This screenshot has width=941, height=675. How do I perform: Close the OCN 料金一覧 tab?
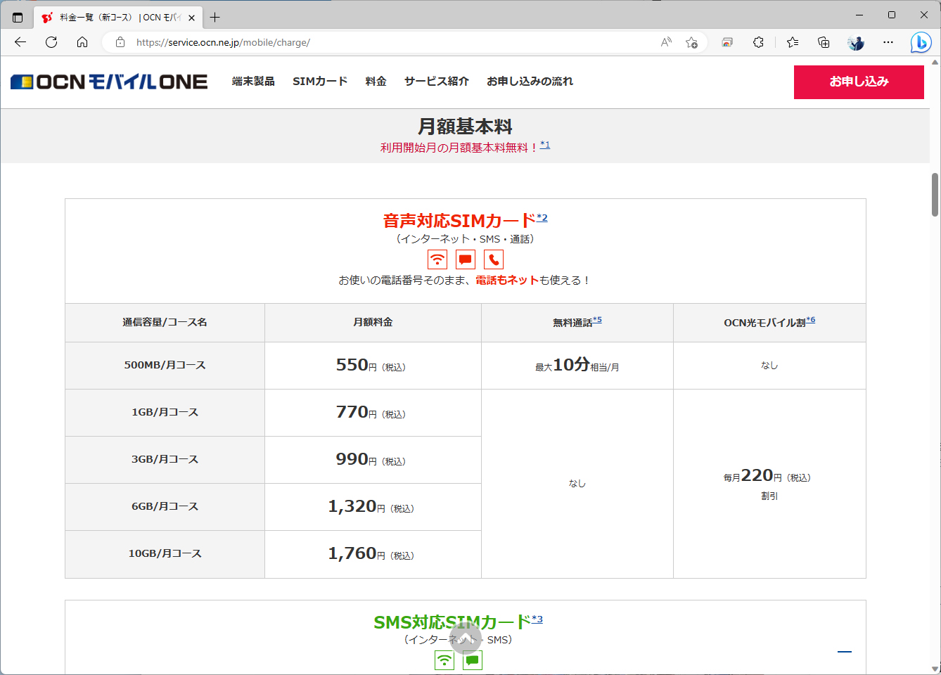(x=191, y=18)
